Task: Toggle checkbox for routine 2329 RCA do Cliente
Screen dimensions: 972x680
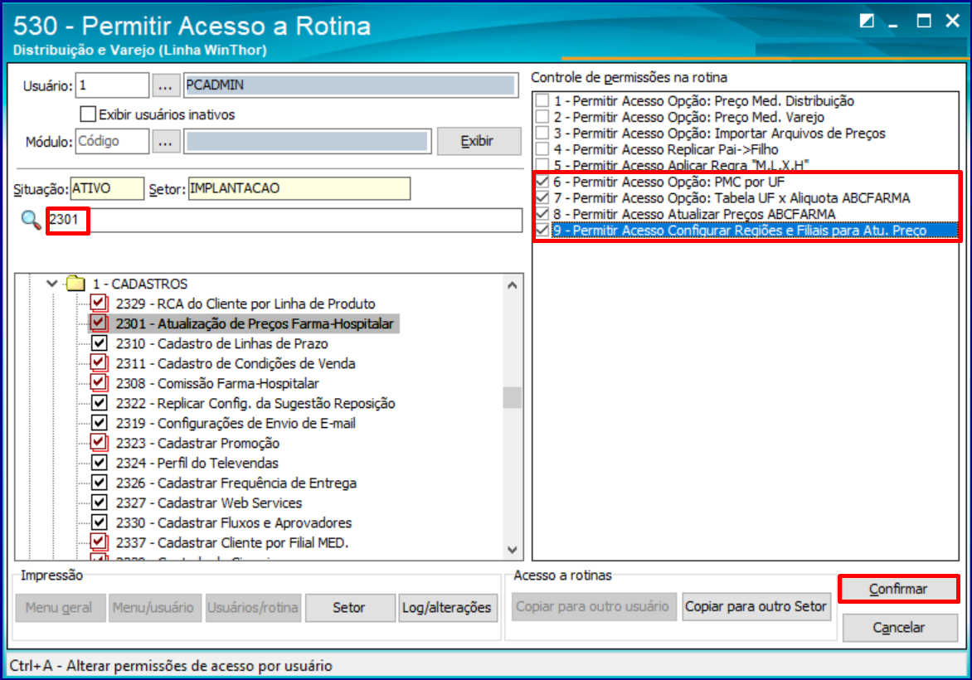Action: click(x=99, y=304)
